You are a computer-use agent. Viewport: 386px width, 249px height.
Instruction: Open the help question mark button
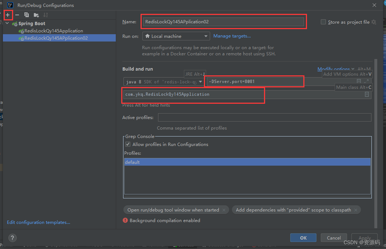[12, 238]
